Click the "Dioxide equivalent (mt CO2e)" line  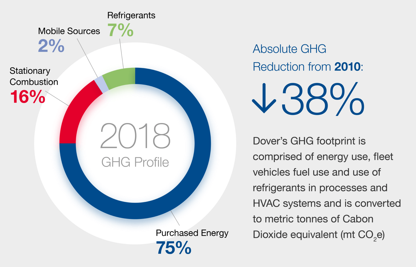pos(319,235)
